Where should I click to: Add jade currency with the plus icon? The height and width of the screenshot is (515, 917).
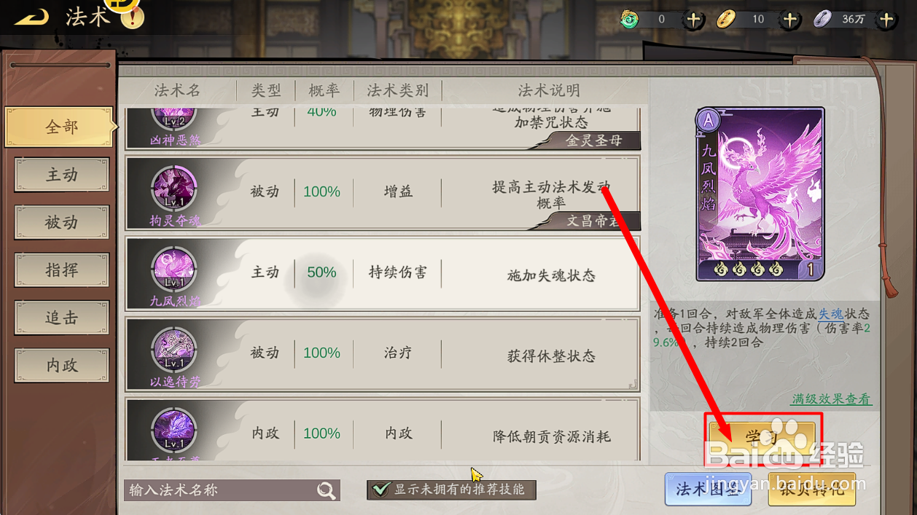[x=694, y=20]
